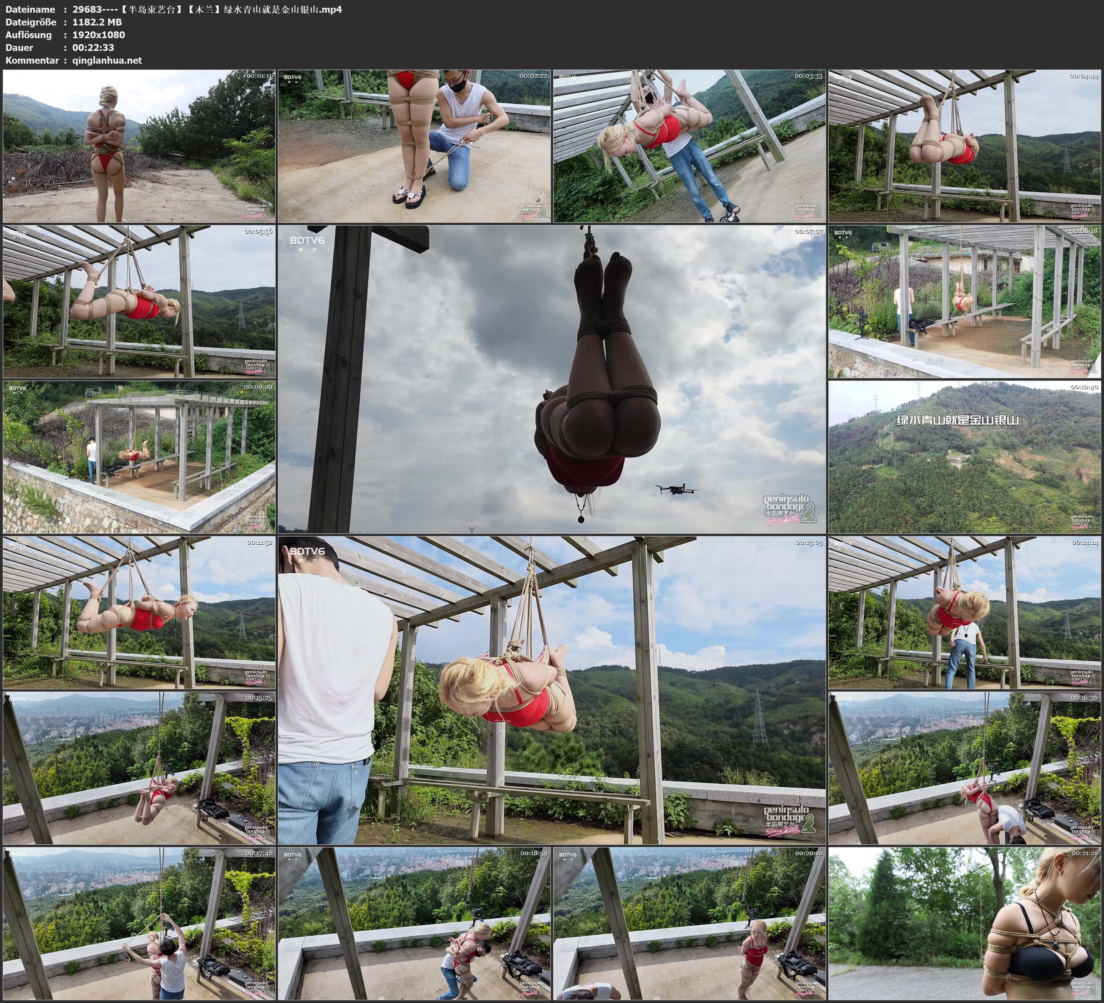Viewport: 1104px width, 1003px height.
Task: Click the thumbnail timestamped 00:08:18
Action: (x=964, y=301)
